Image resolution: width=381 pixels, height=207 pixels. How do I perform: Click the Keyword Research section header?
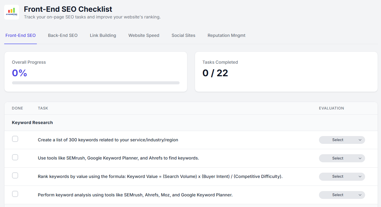pyautogui.click(x=32, y=123)
